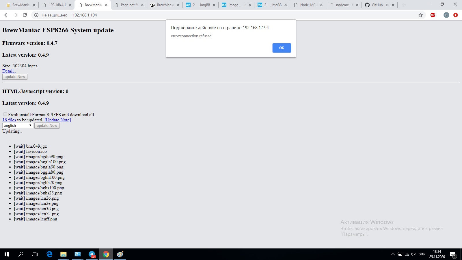
Task: Switch the УКР keyboard language indicator
Action: point(422,254)
